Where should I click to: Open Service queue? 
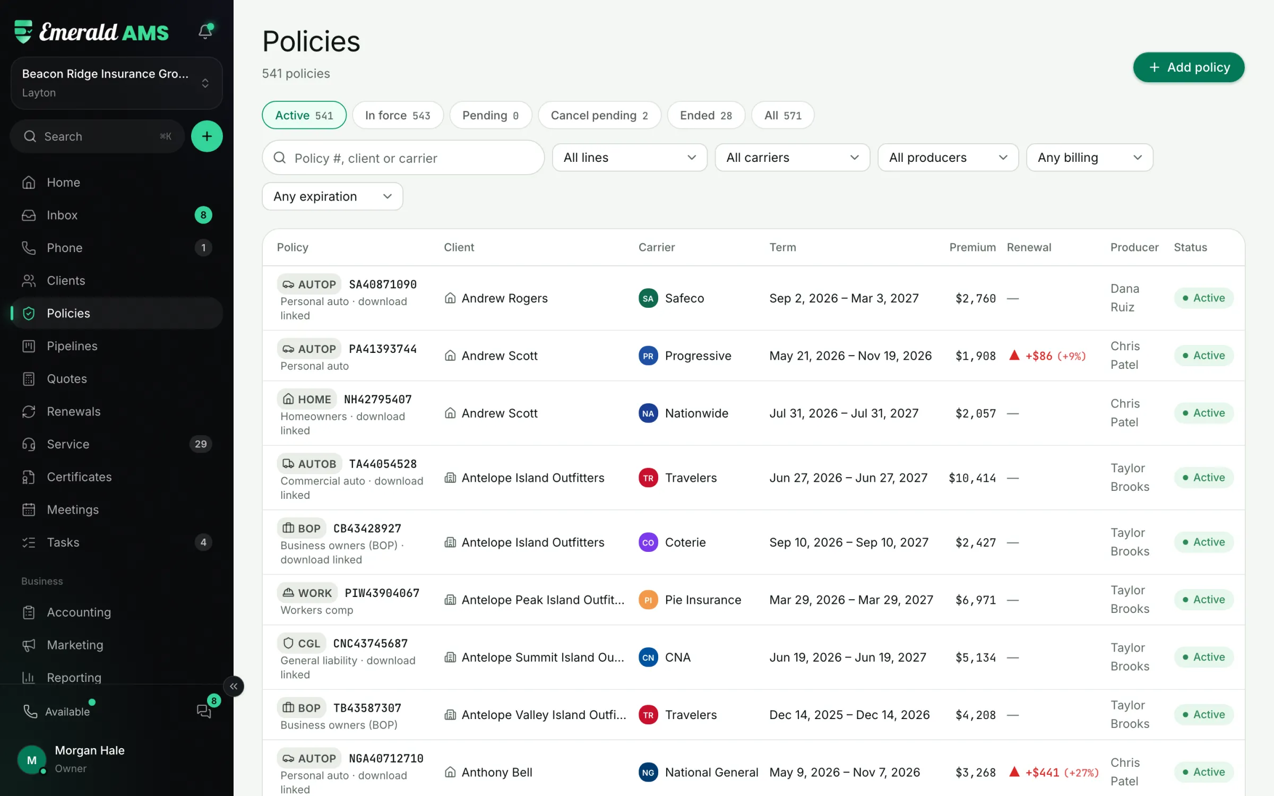coord(117,444)
